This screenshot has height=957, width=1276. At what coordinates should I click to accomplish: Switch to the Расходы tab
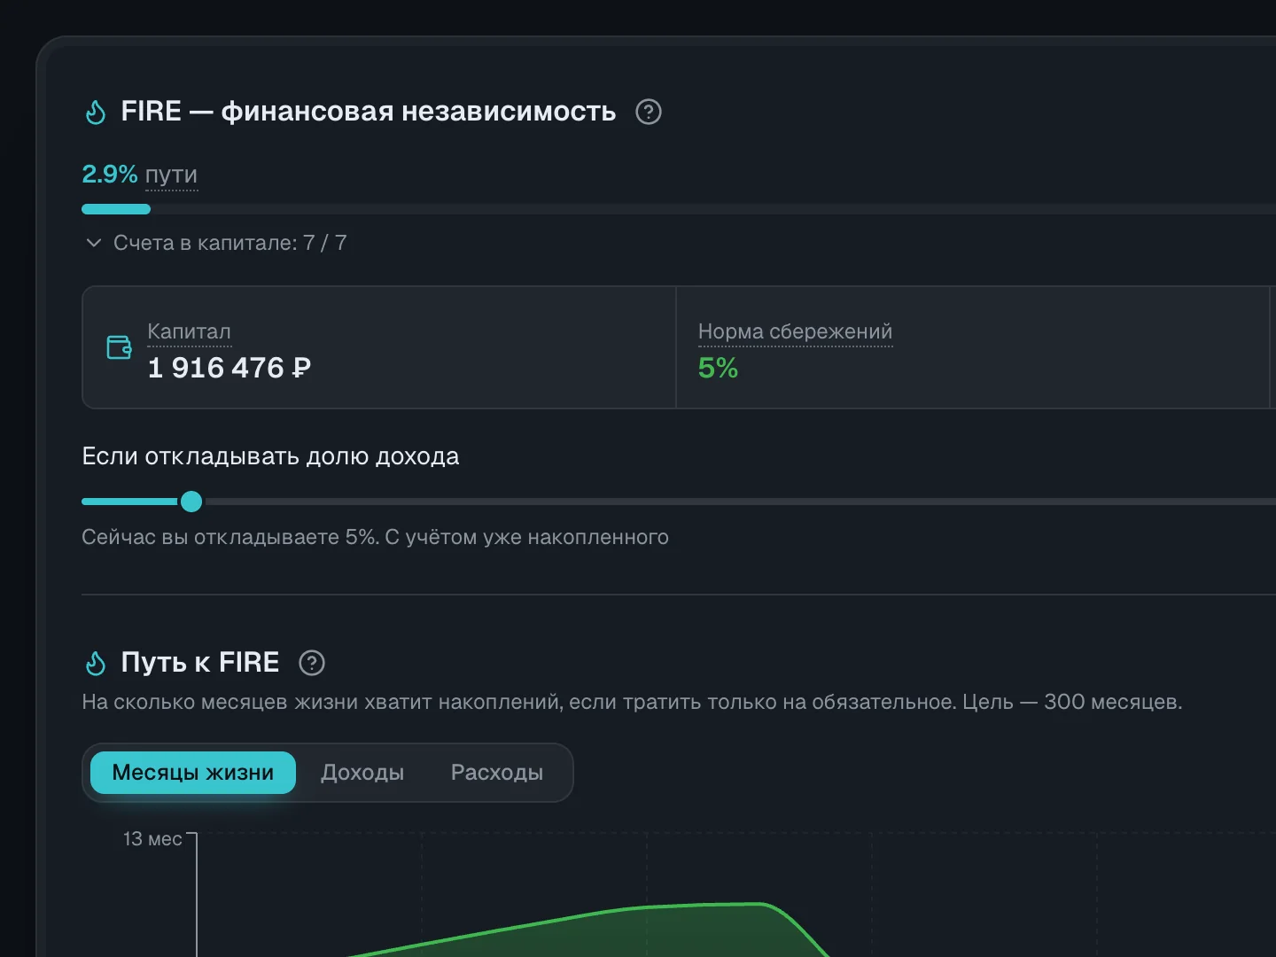click(497, 773)
